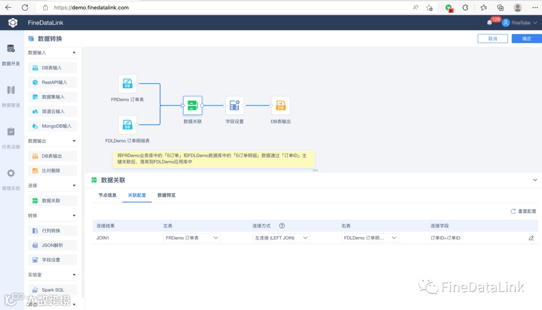Open browser collections icon
This screenshot has width=542, height=310.
point(500,8)
